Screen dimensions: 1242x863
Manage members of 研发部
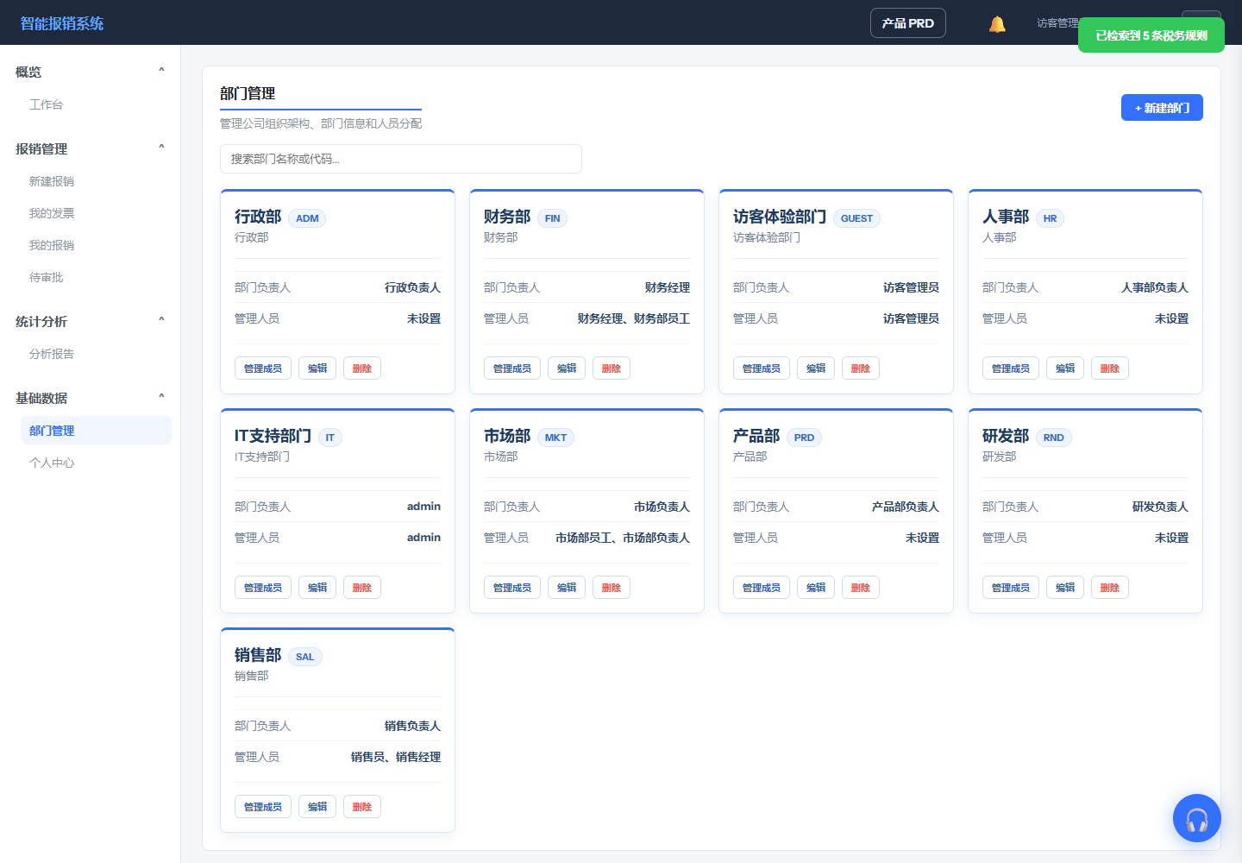pyautogui.click(x=1011, y=588)
